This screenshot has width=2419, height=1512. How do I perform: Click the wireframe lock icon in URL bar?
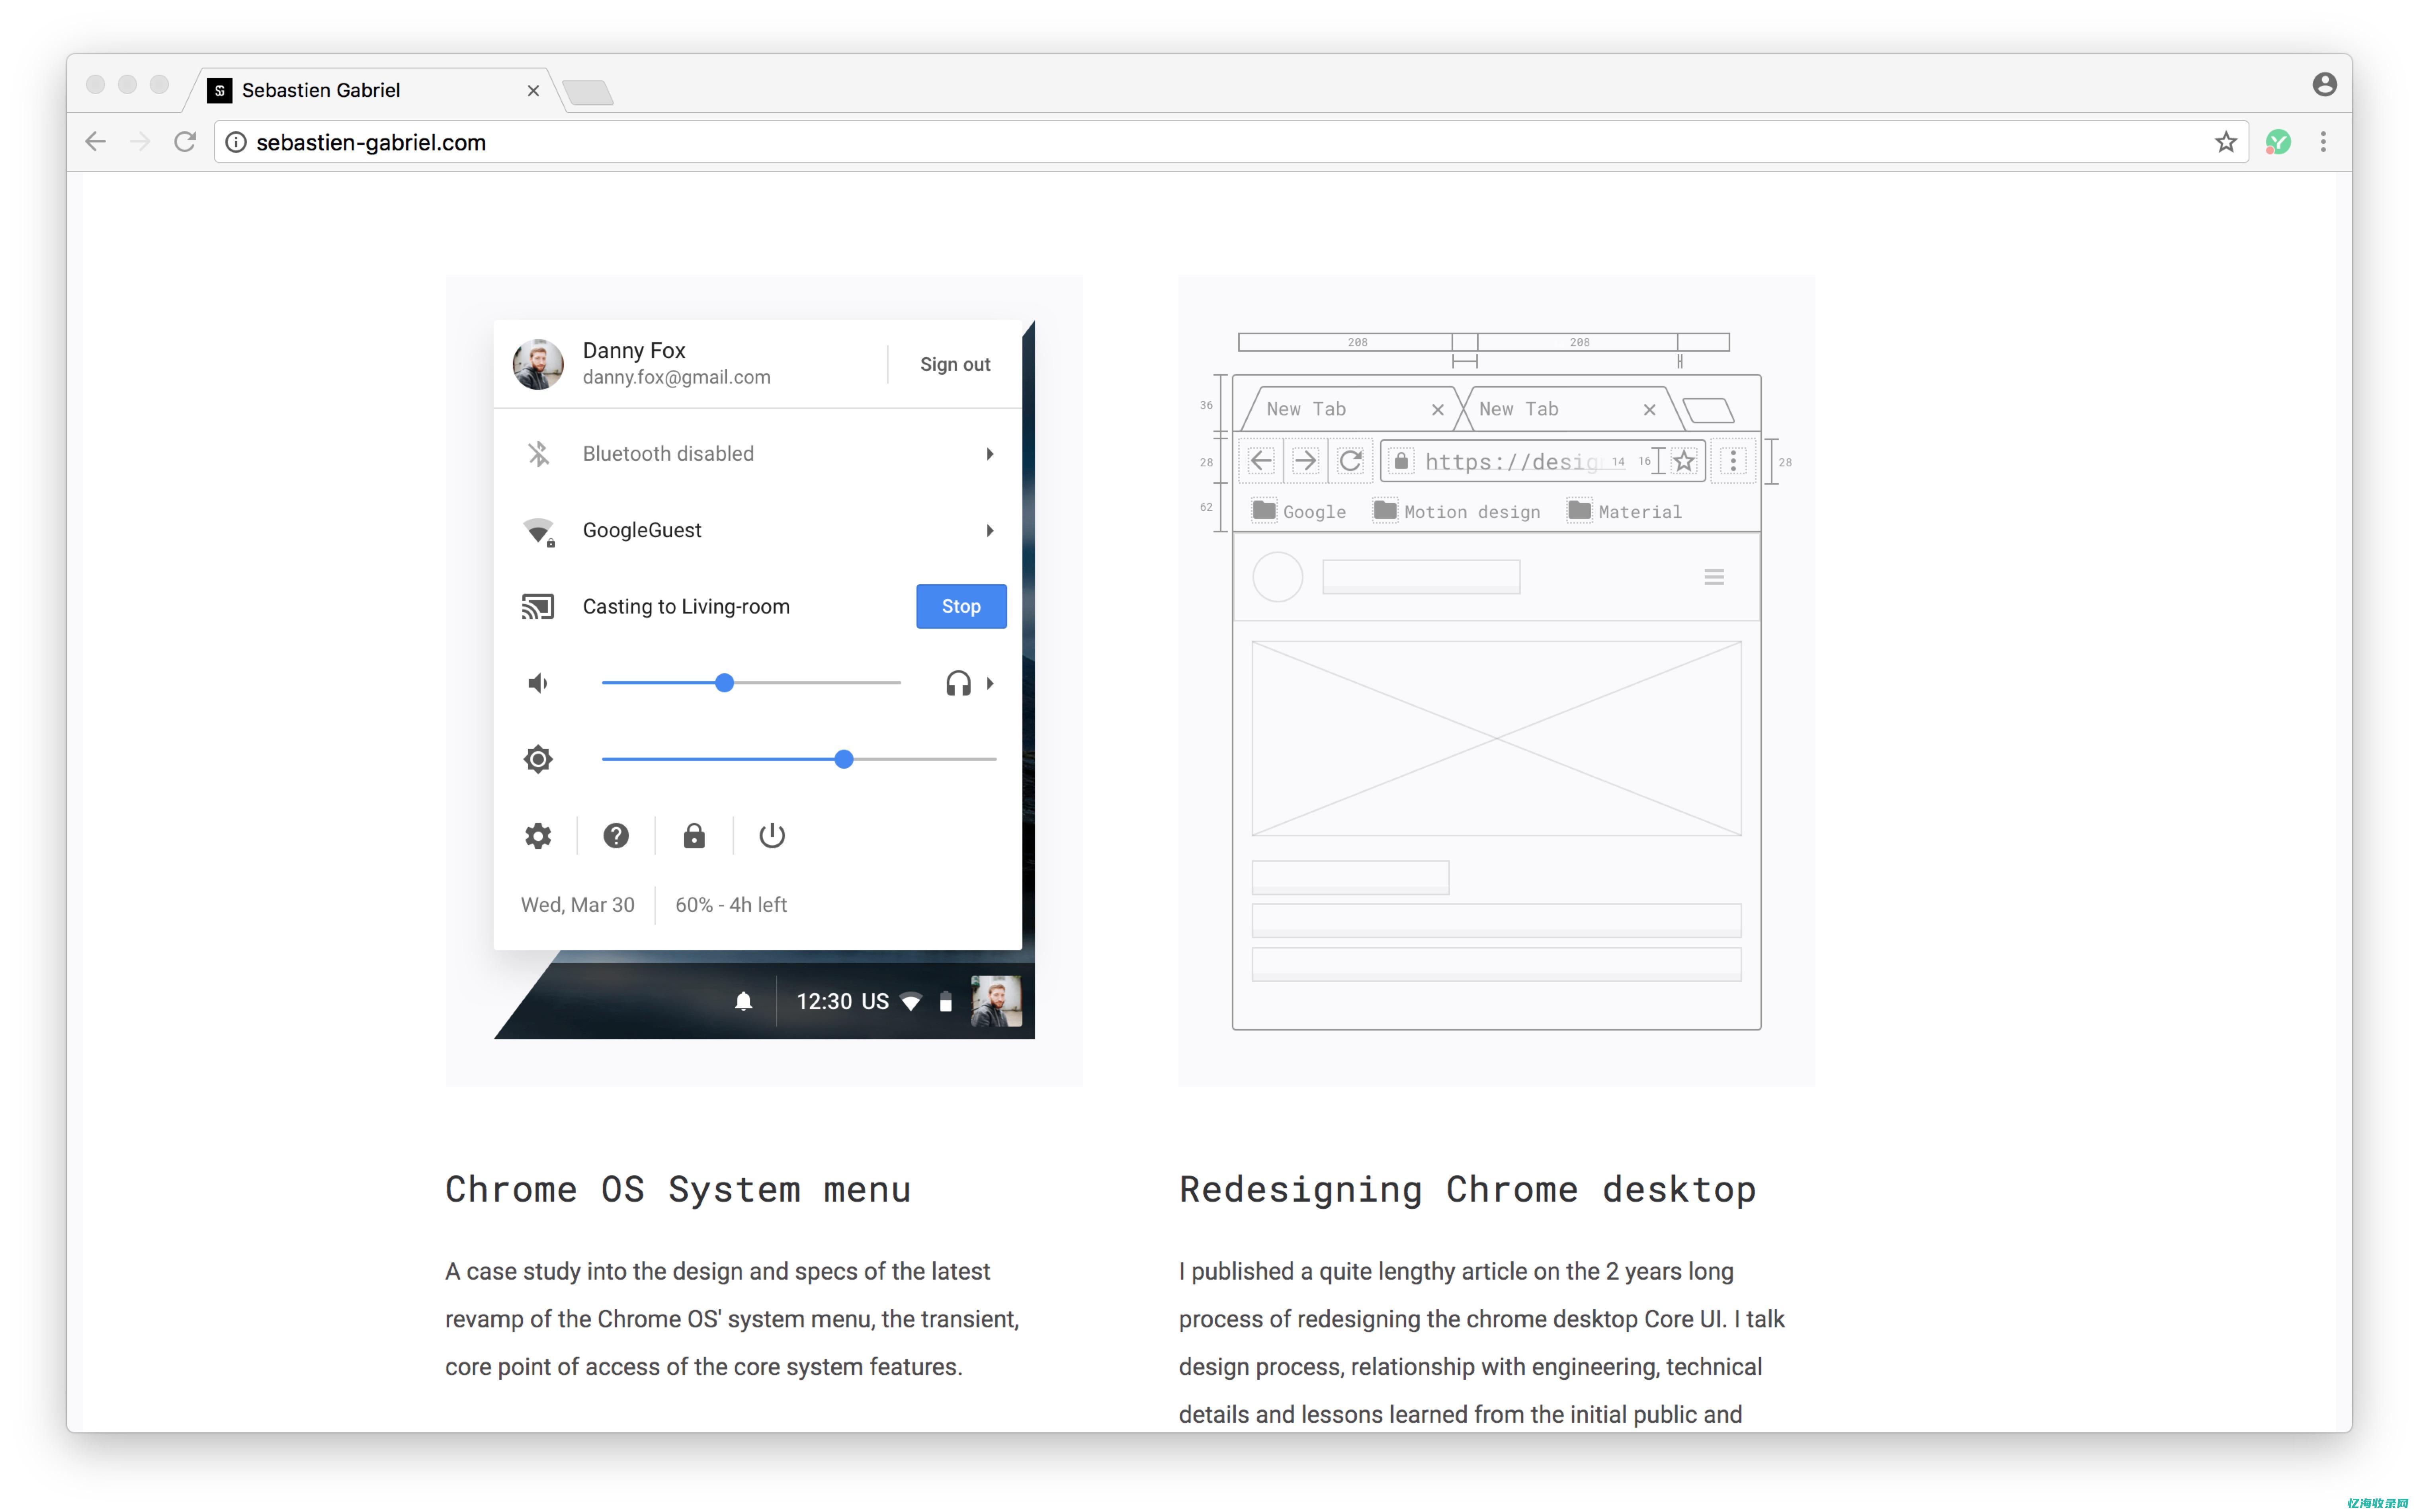pyautogui.click(x=1401, y=461)
